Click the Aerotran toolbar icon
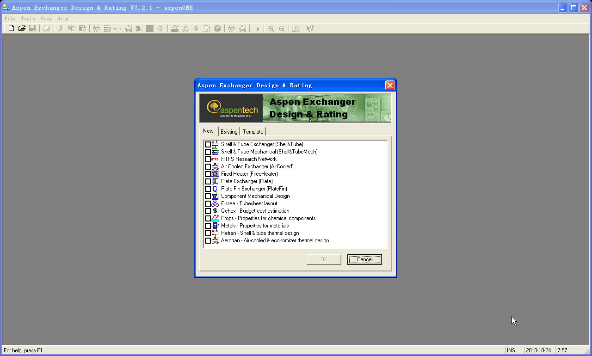Image resolution: width=592 pixels, height=356 pixels. click(242, 29)
